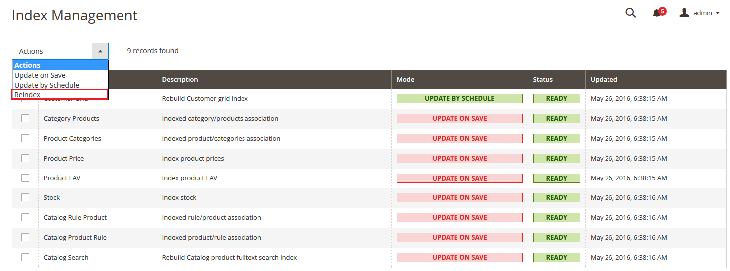Enable the Stock row checkbox
This screenshot has height=271, width=730.
coord(25,197)
